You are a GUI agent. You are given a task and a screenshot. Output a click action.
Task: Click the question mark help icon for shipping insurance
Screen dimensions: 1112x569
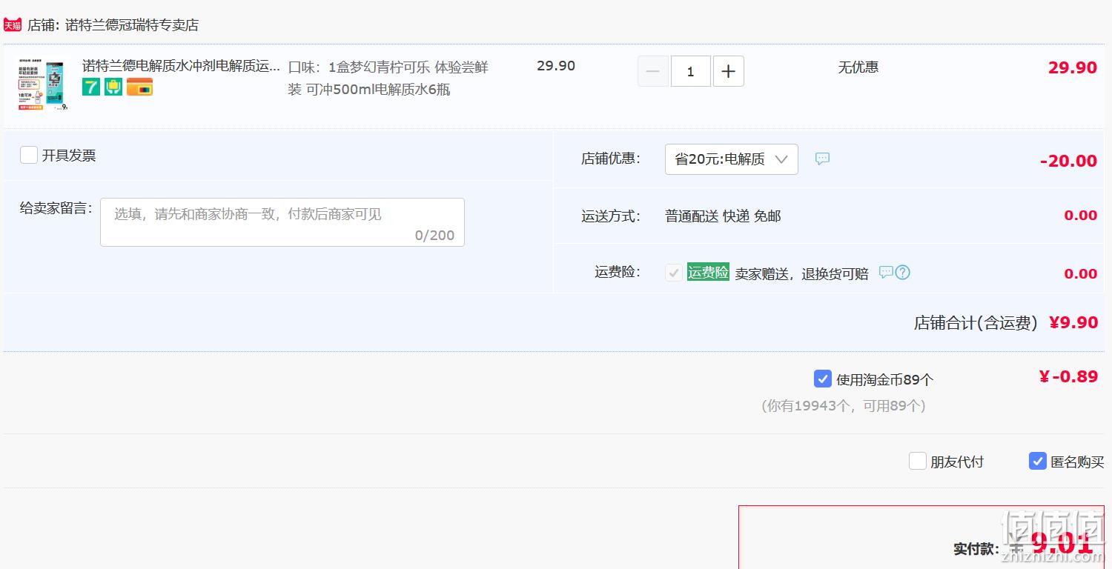[x=902, y=272]
